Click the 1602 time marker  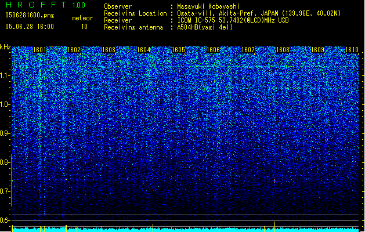(74, 50)
